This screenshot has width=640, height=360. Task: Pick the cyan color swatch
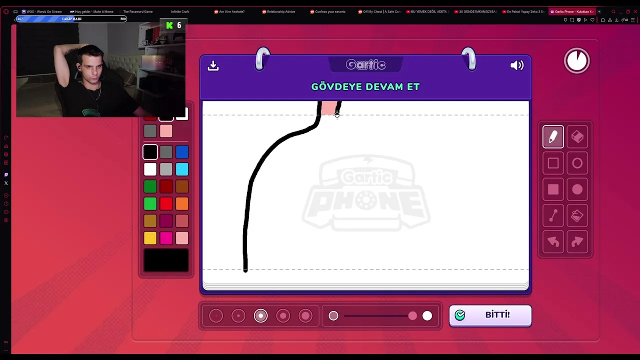(x=182, y=169)
